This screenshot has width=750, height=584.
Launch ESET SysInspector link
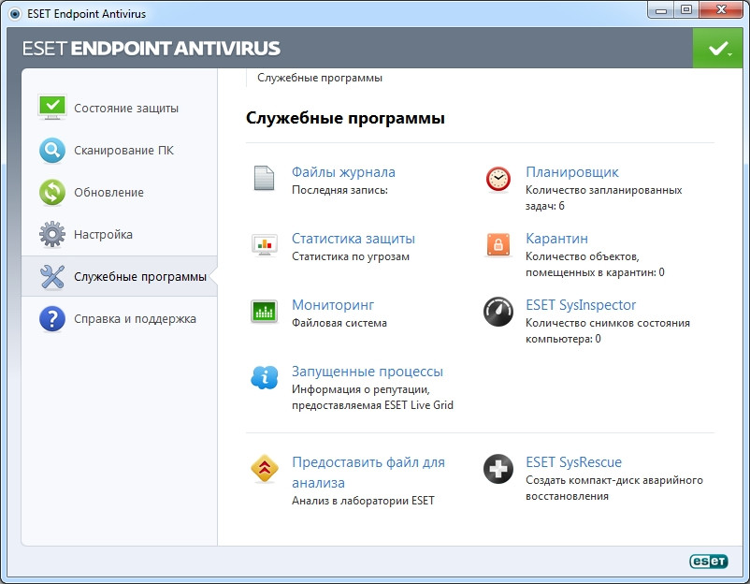[581, 305]
